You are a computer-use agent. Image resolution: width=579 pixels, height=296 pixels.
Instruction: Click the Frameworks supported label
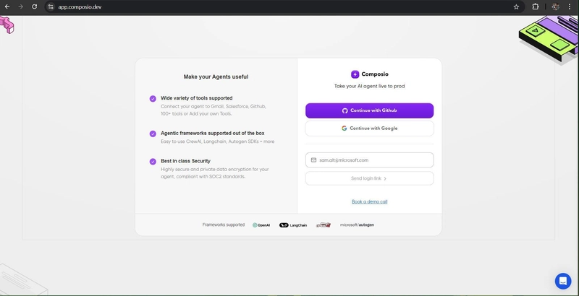pyautogui.click(x=224, y=225)
